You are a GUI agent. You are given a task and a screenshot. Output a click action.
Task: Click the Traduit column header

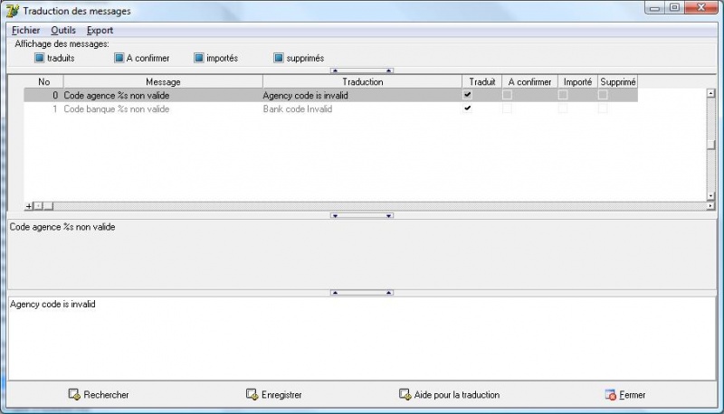pyautogui.click(x=482, y=81)
